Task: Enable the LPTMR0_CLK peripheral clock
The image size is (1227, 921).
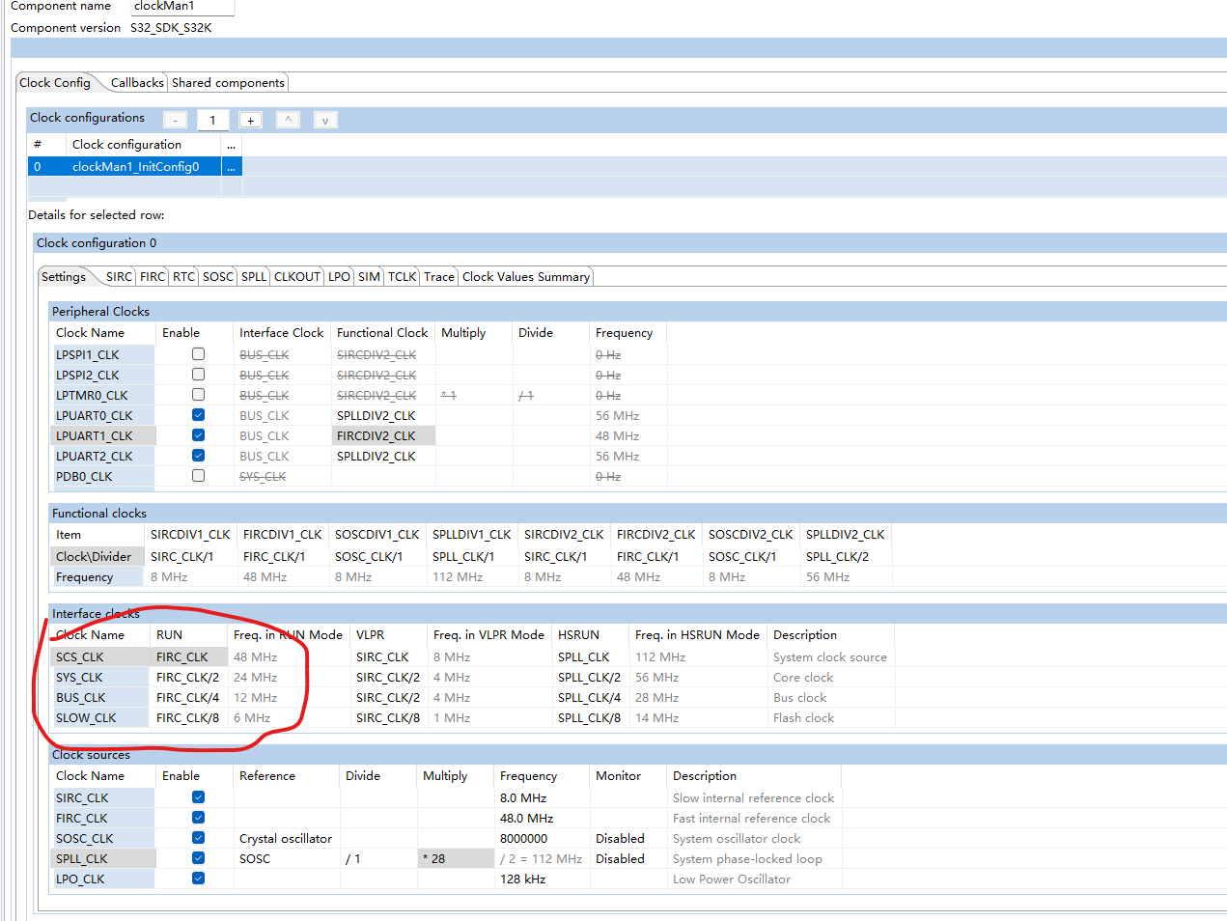Action: (198, 395)
